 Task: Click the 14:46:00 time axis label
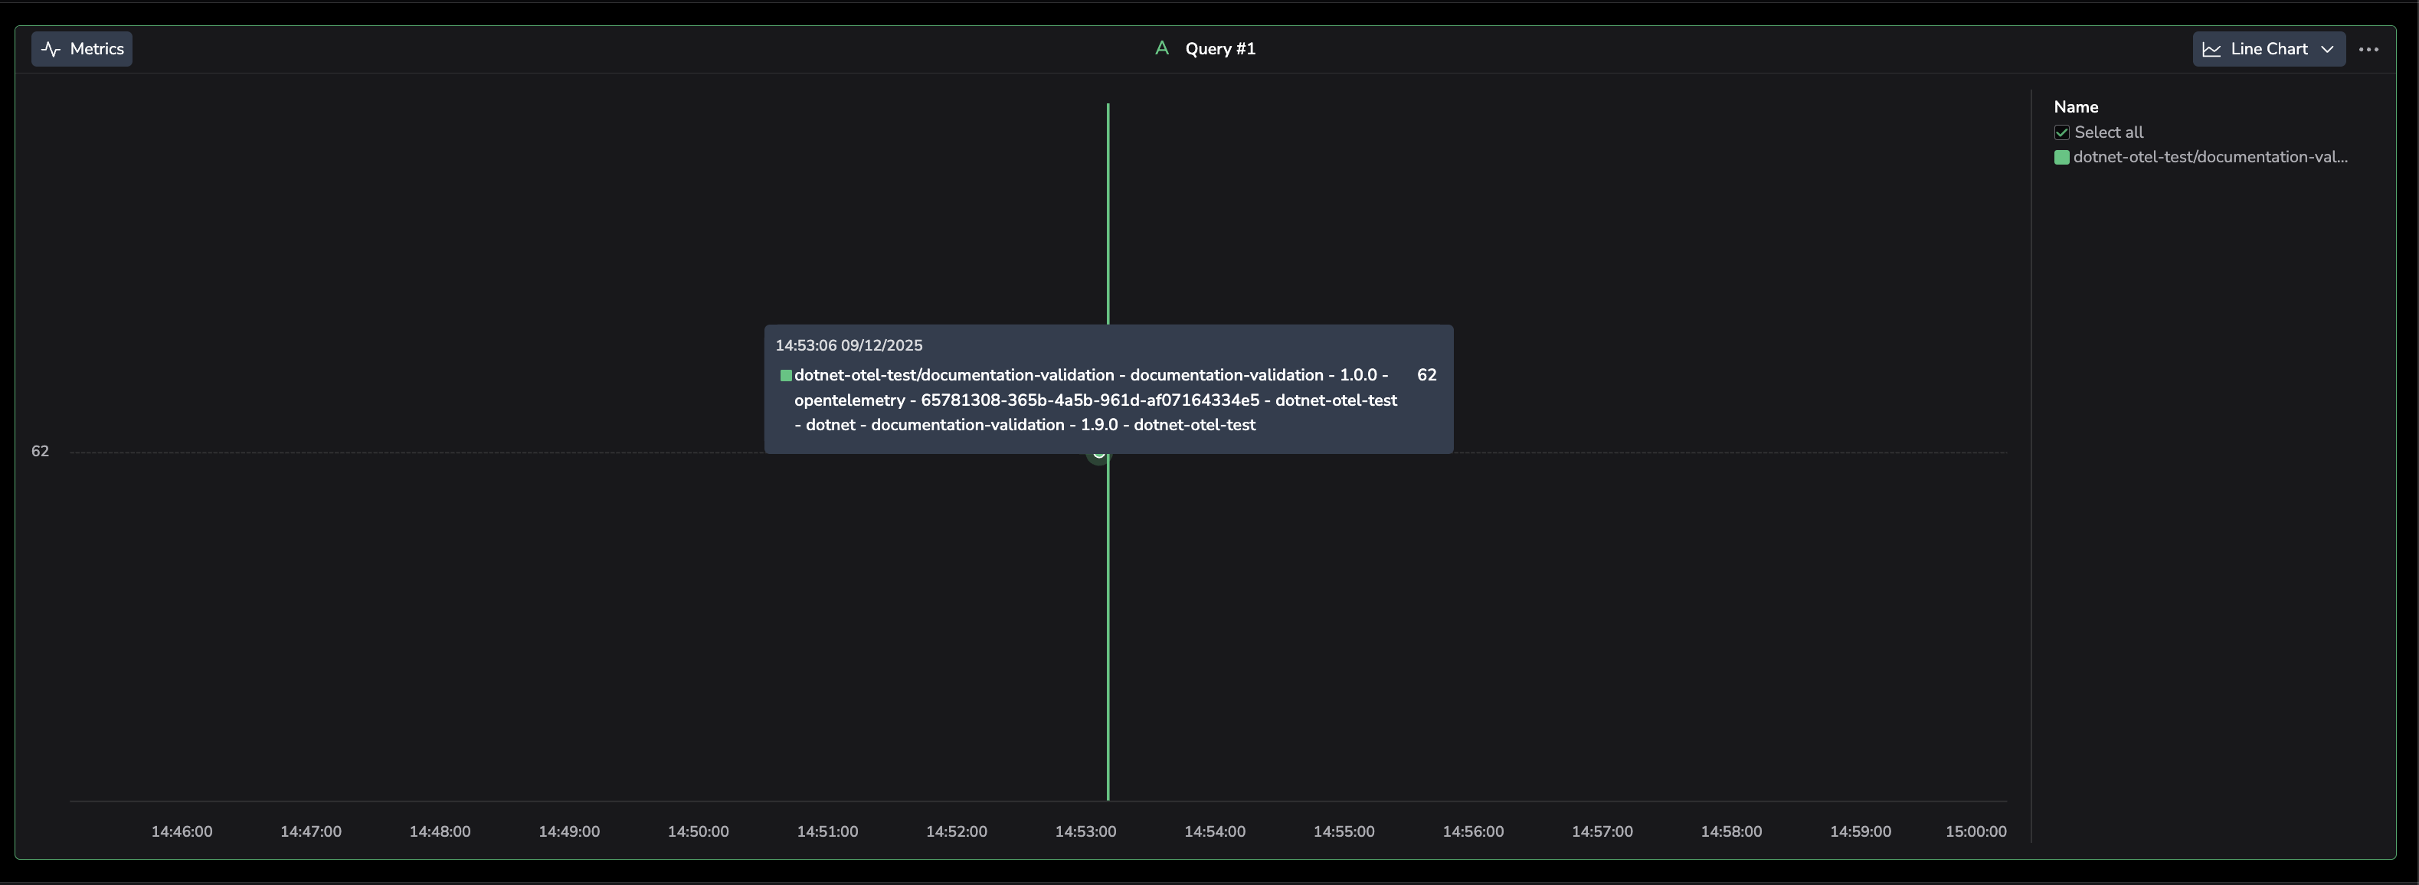[182, 831]
